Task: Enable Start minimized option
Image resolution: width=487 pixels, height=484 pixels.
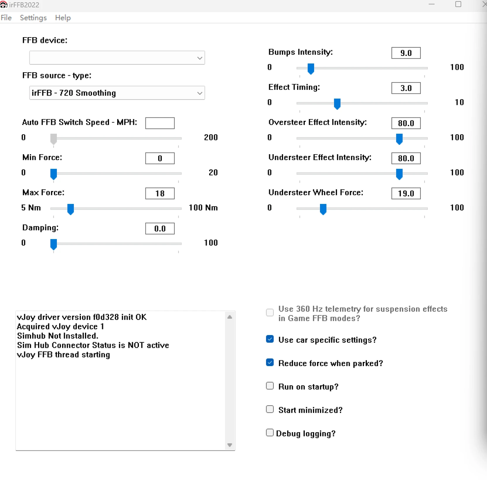Action: click(x=270, y=409)
